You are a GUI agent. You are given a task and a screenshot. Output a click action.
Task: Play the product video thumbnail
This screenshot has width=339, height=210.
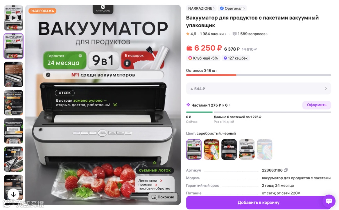click(13, 18)
